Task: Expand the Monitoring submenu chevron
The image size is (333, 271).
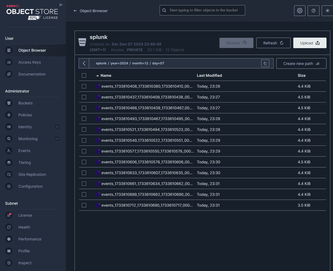Action: click(57, 139)
